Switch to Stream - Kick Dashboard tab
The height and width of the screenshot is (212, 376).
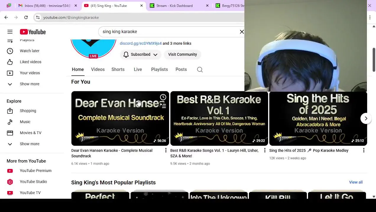174,6
